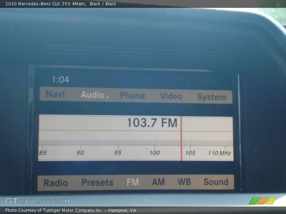Screen dimensions: 286x214
Task: Click the red tuner needle
Action: coord(181,139)
